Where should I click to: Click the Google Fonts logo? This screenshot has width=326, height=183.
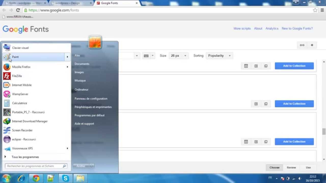point(26,29)
